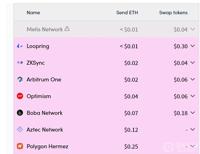Expand the Optimism row chevron
The height and width of the screenshot is (154, 200).
tap(193, 96)
